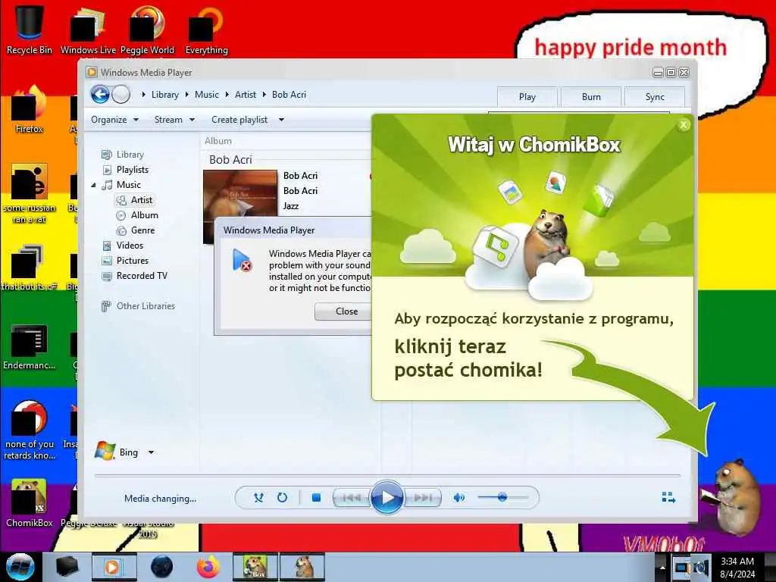This screenshot has height=582, width=776.
Task: Click the ChomikBox taskbar button
Action: [255, 567]
